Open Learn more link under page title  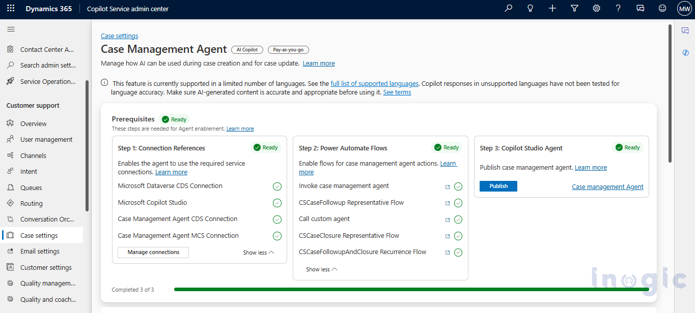(319, 63)
